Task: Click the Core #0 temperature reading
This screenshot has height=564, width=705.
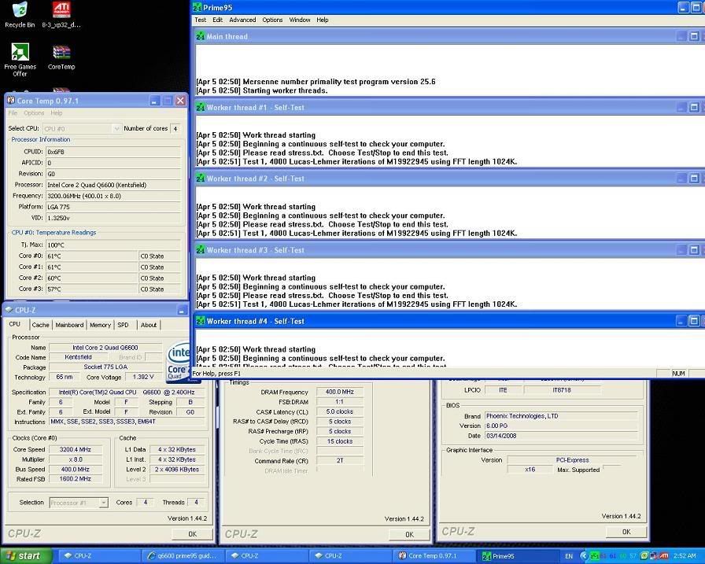Action: (92, 256)
